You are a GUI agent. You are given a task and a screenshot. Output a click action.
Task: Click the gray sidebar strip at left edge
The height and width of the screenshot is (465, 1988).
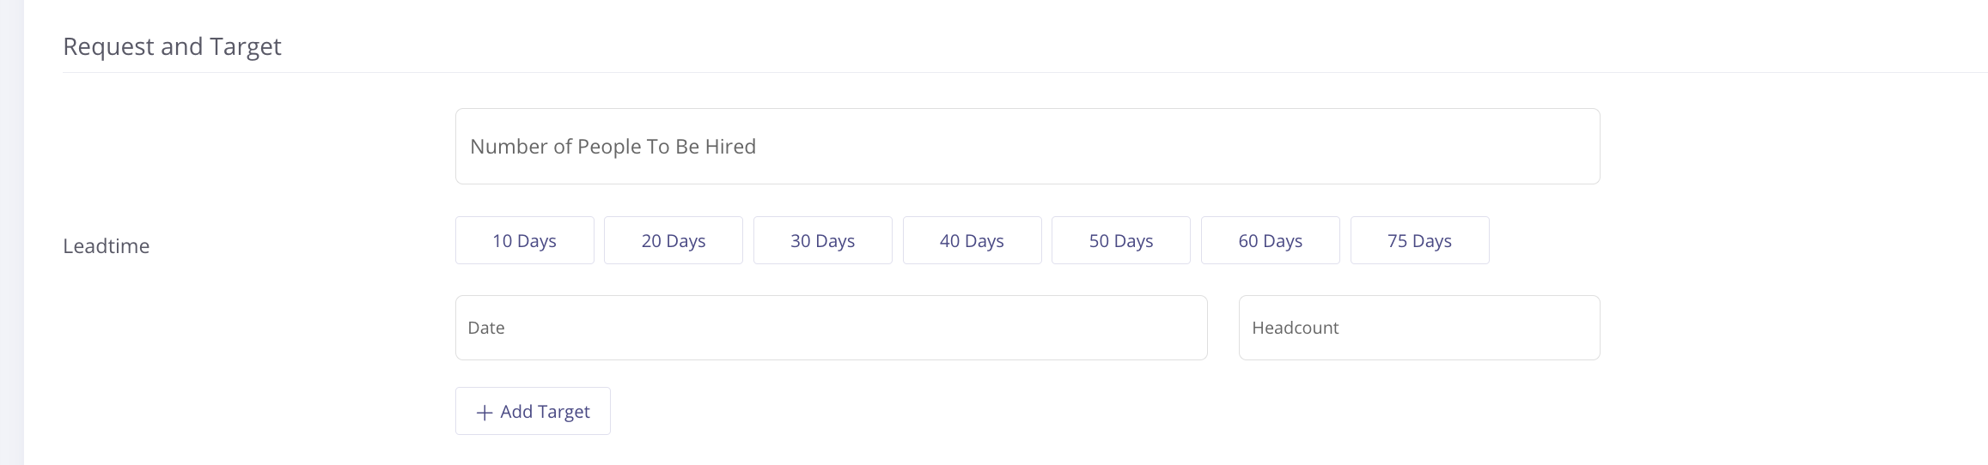pos(11,232)
